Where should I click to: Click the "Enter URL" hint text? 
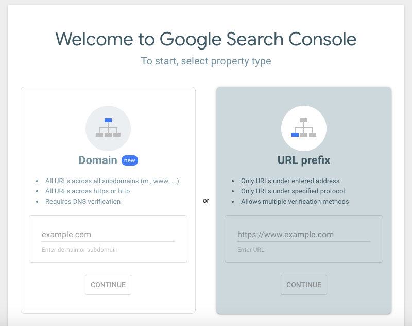(x=251, y=250)
